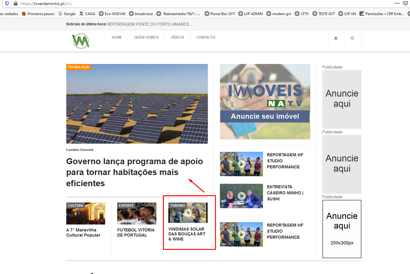Click the Pocket save icon

pos(405,4)
